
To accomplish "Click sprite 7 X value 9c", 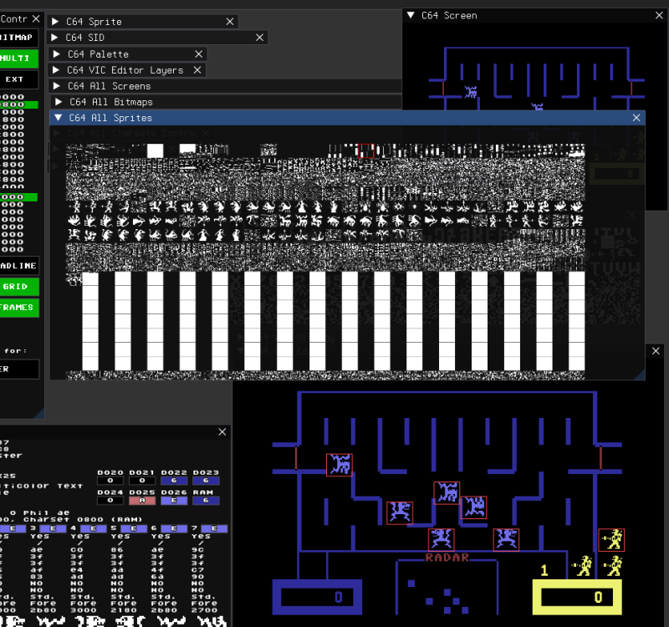I will tap(197, 550).
